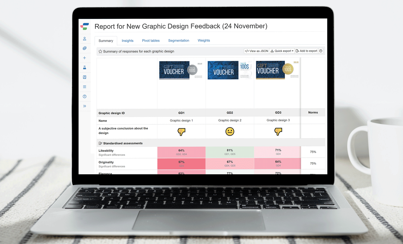Click the 'Graphic design 3' name cell

point(278,120)
